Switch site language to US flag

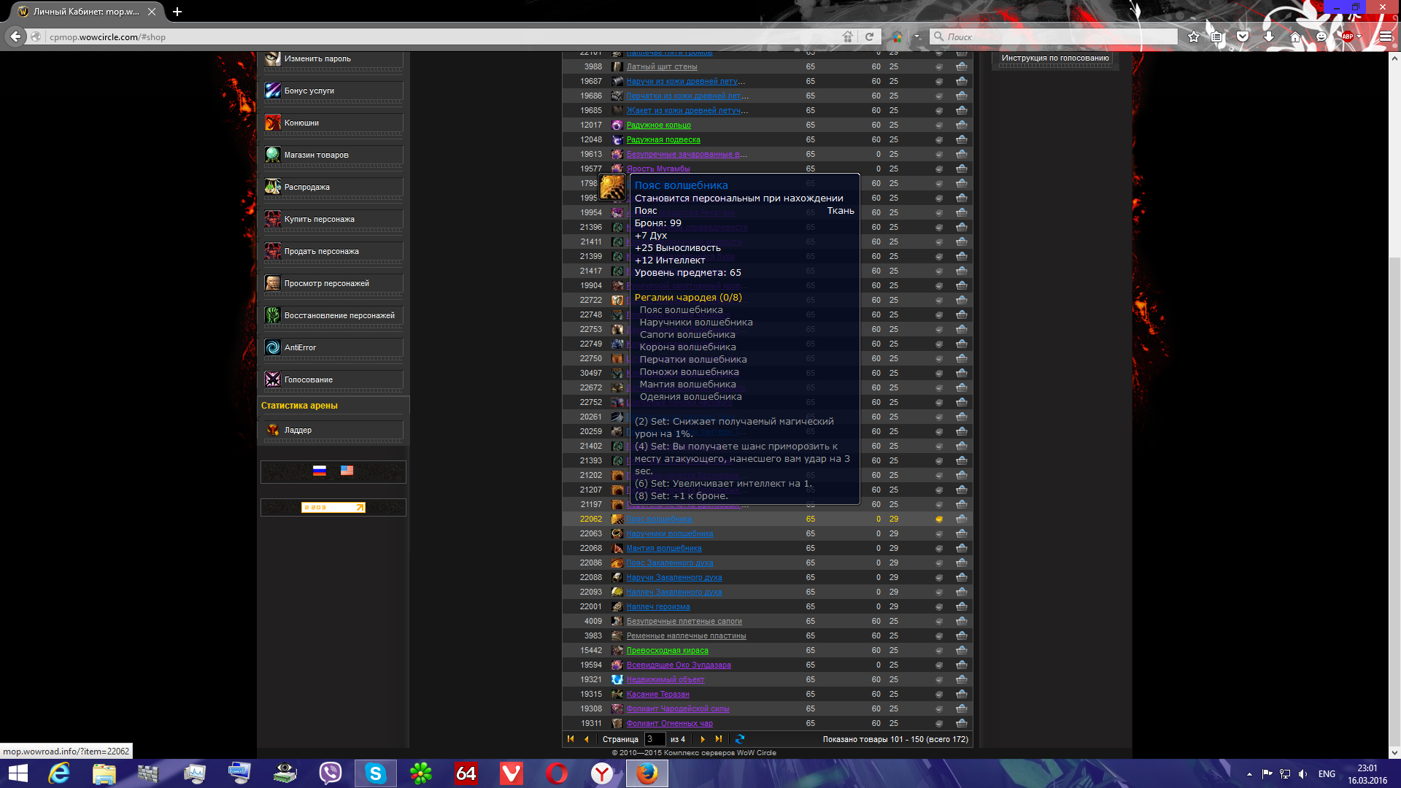[347, 471]
